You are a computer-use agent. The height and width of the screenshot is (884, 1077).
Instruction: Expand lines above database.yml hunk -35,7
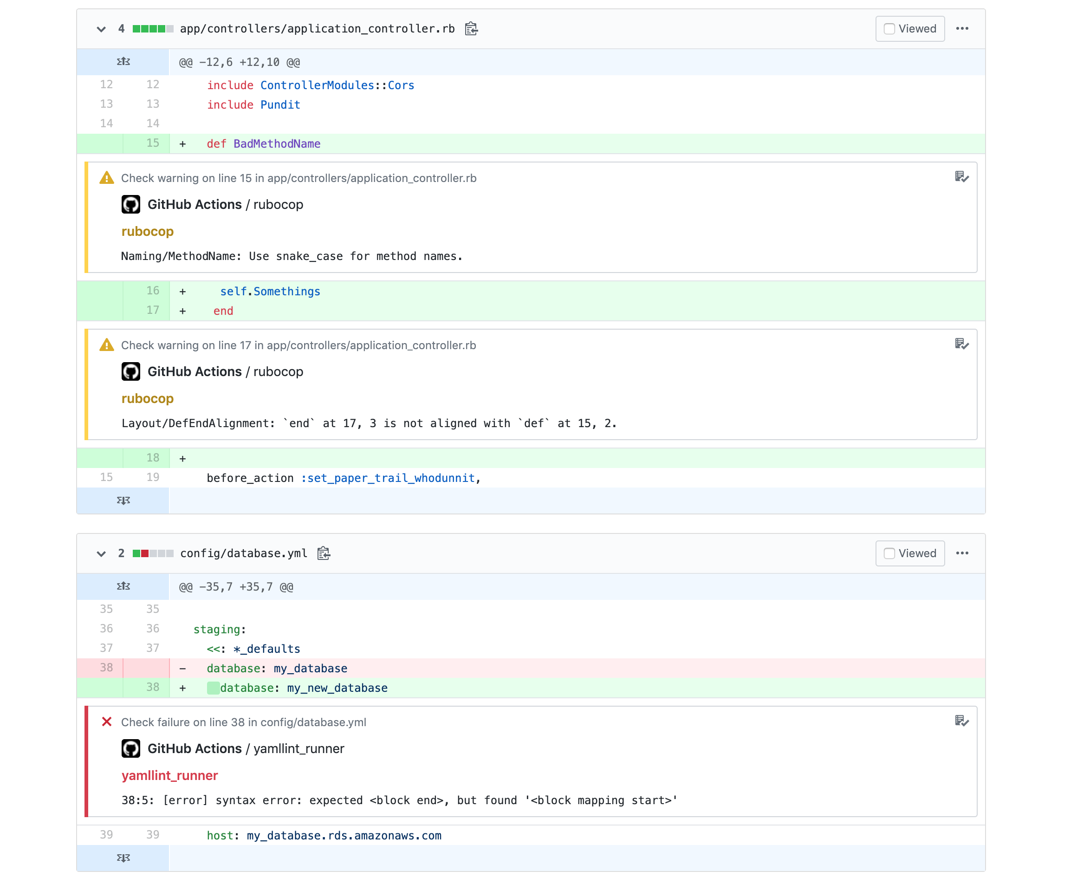tap(123, 586)
